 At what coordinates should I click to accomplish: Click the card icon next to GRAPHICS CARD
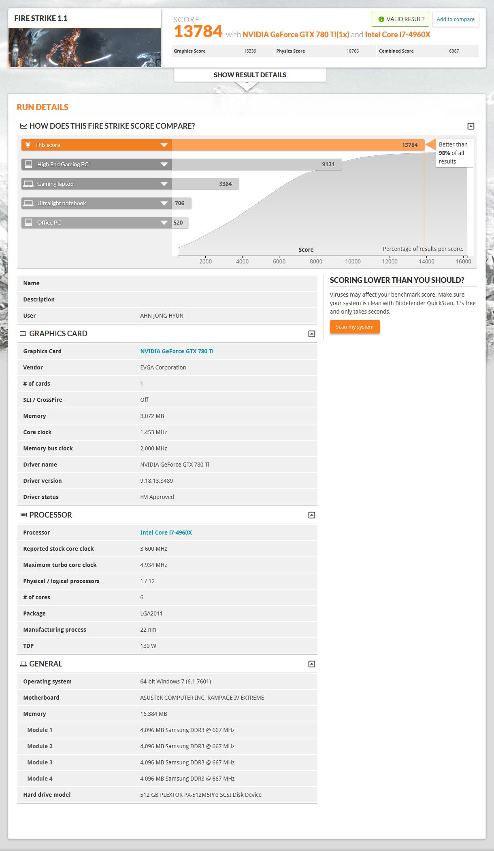(23, 334)
